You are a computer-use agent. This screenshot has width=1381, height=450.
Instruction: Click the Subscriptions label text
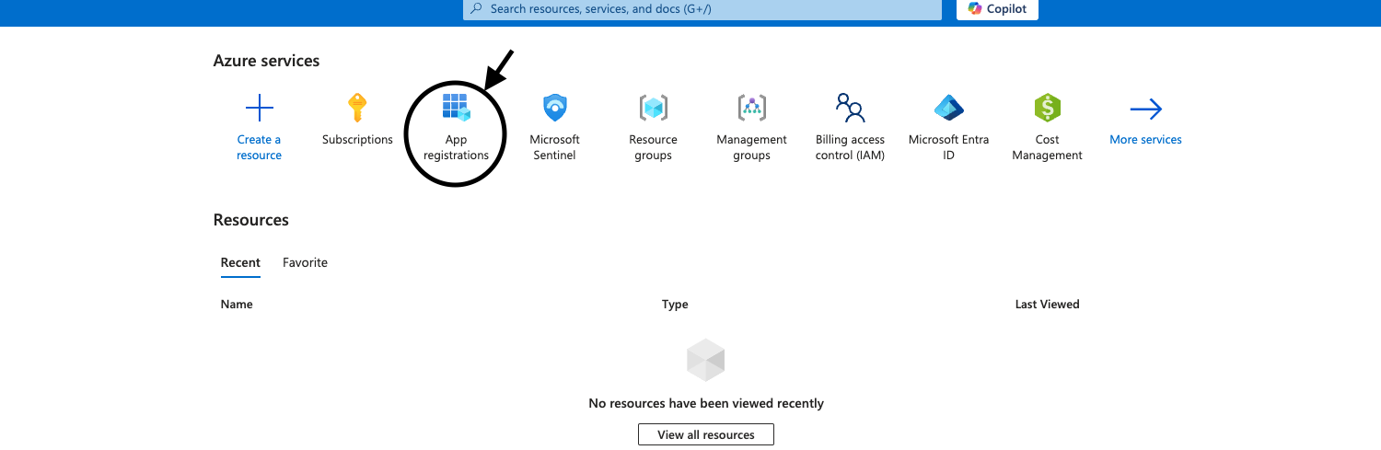pyautogui.click(x=357, y=140)
